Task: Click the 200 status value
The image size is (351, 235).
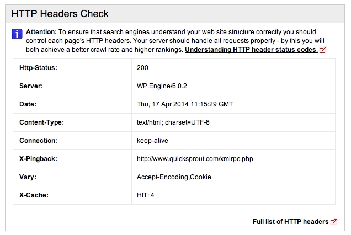Action: (x=142, y=68)
